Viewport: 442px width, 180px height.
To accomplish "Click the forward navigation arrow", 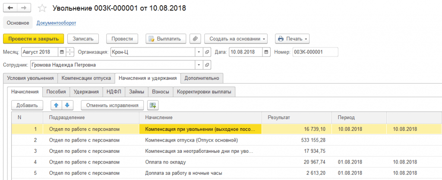I will 24,8.
